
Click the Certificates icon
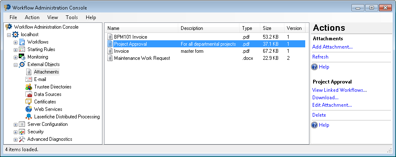pos(29,102)
